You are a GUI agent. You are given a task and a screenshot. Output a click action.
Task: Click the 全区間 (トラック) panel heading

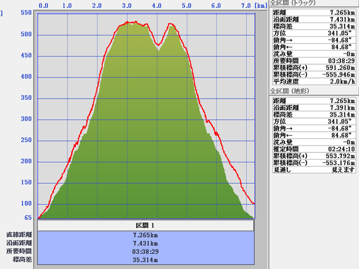click(293, 3)
